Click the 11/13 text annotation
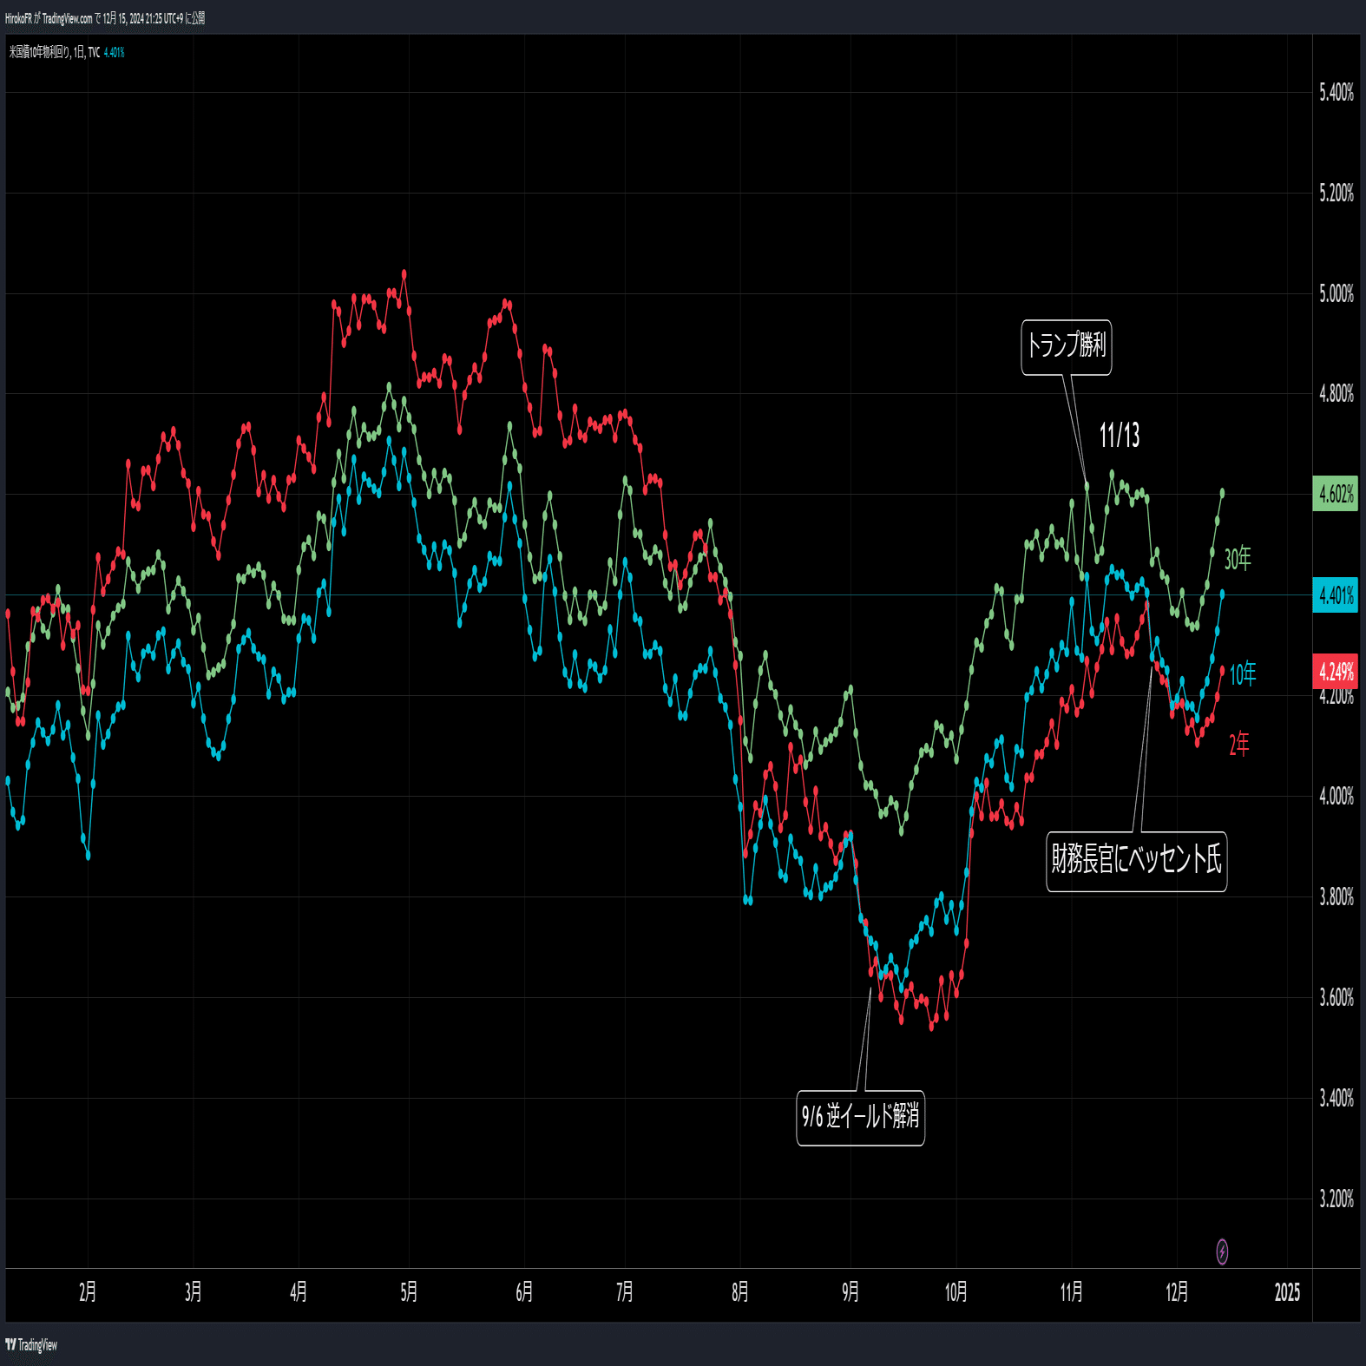Viewport: 1366px width, 1366px height. click(1120, 435)
